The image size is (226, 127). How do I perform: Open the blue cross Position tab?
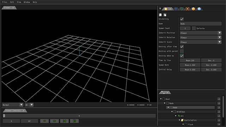click(176, 9)
